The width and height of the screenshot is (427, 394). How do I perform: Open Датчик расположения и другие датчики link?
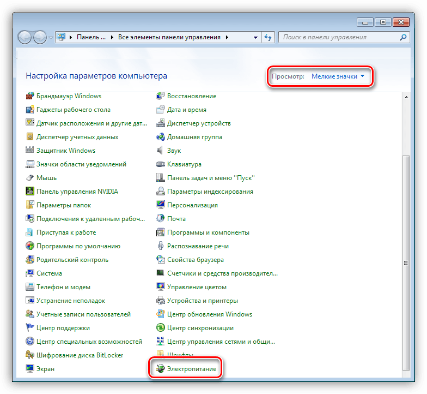pyautogui.click(x=91, y=123)
